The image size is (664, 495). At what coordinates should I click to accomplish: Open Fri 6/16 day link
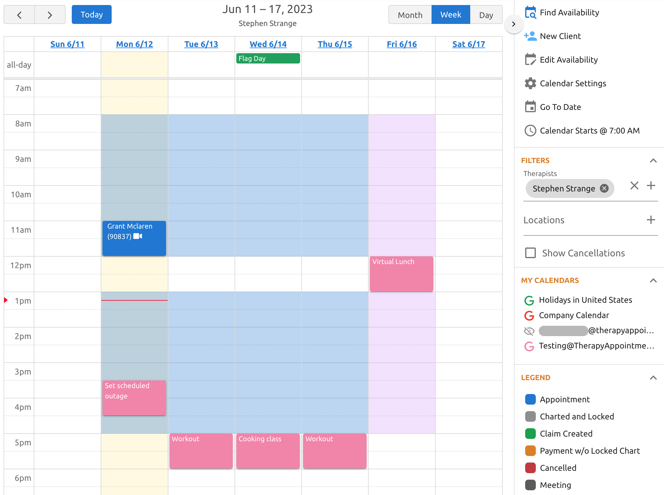[x=402, y=44]
